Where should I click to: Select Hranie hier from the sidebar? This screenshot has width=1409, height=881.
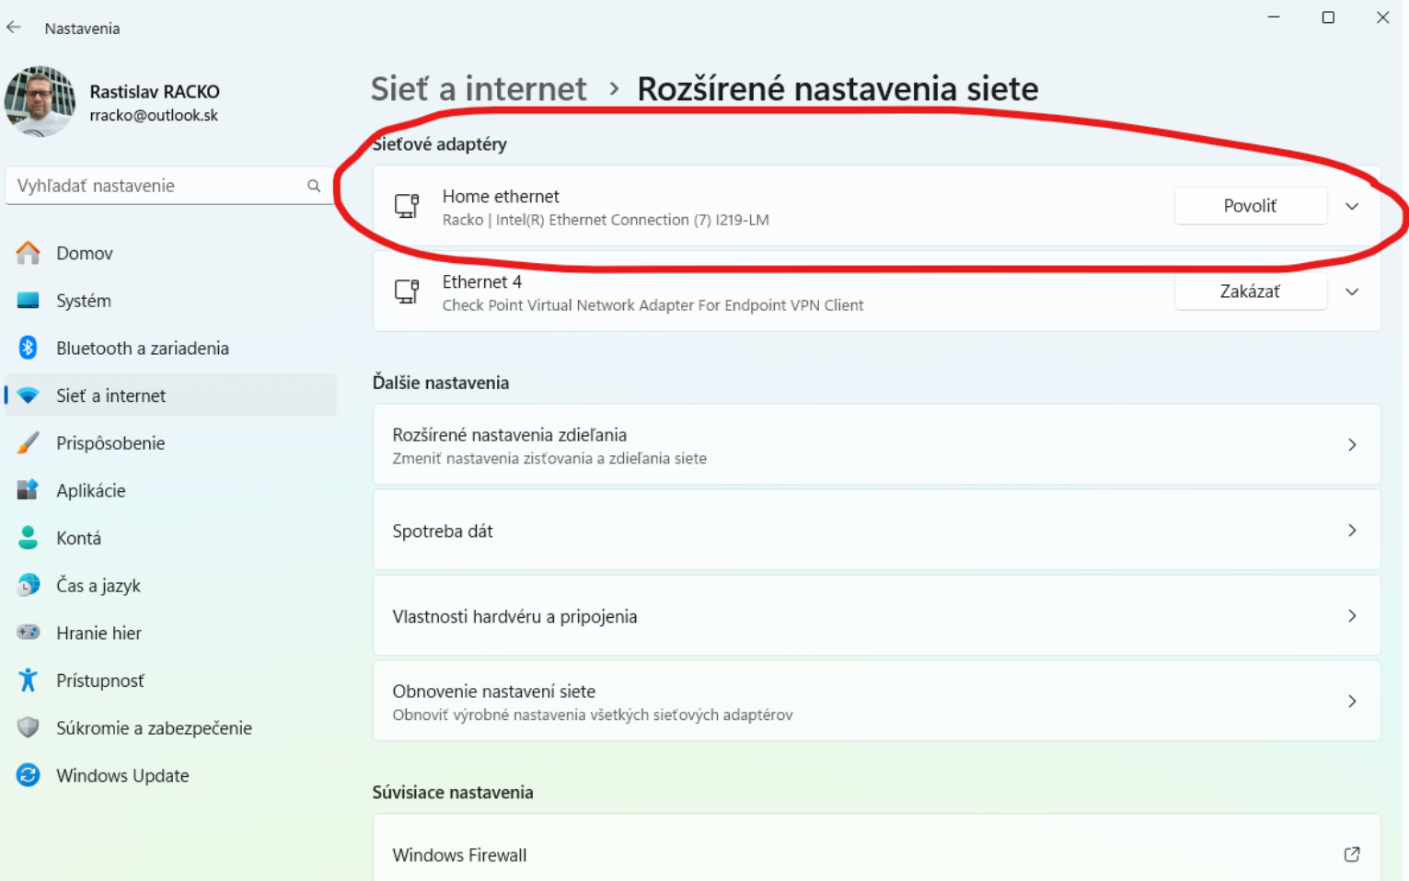click(x=98, y=633)
